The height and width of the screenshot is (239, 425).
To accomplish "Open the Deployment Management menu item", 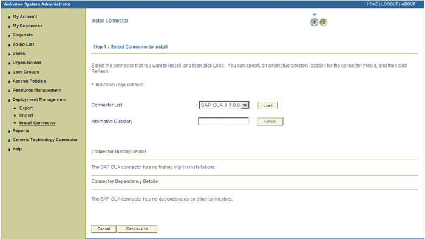I will pos(39,100).
